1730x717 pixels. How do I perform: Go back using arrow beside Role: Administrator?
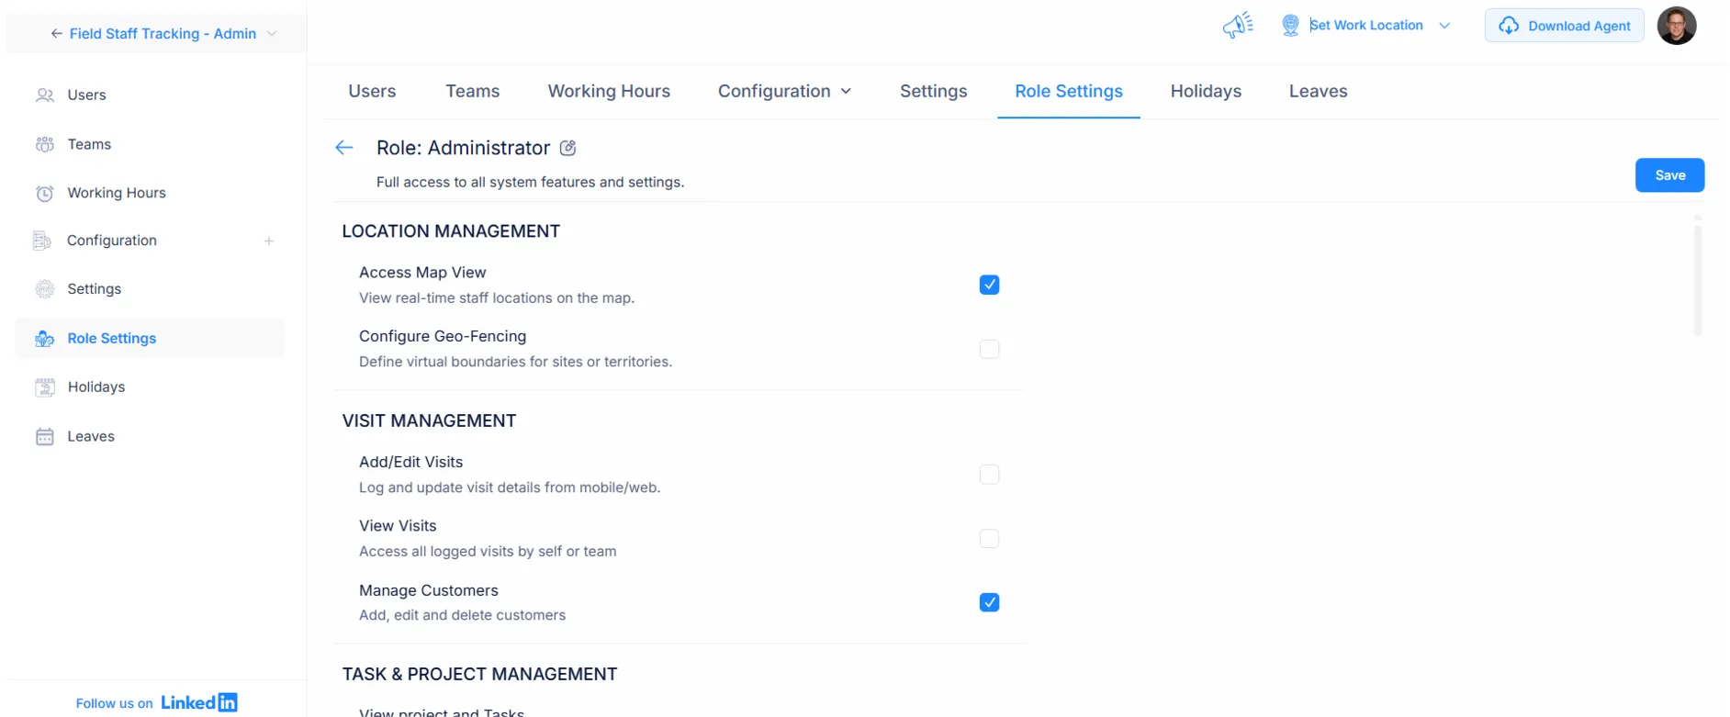(x=344, y=148)
